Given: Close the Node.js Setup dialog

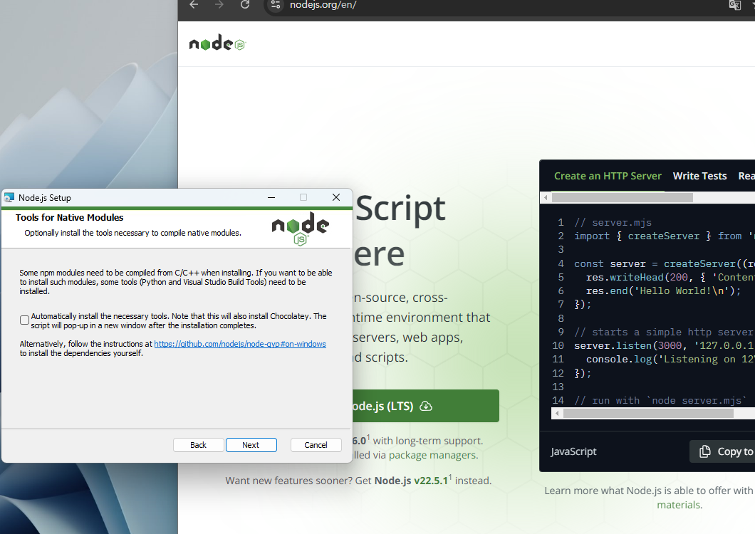Looking at the screenshot, I should coord(336,197).
